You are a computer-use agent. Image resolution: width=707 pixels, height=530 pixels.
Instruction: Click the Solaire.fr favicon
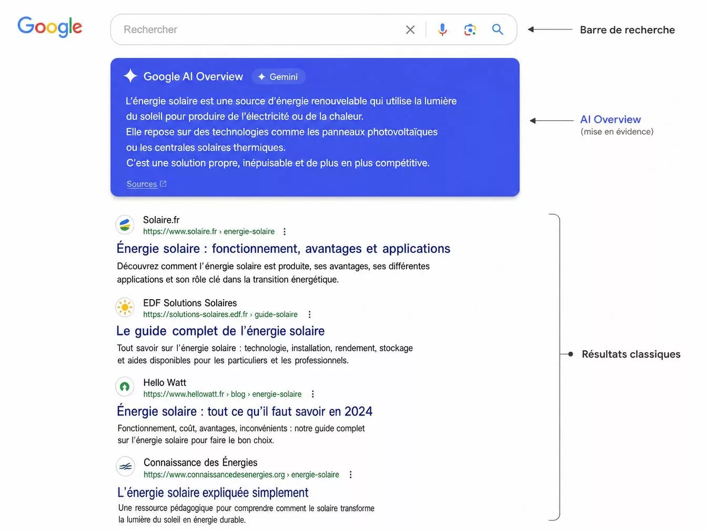coord(125,225)
